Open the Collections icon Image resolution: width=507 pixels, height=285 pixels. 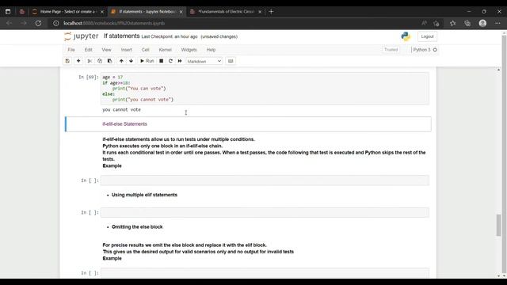[x=467, y=23]
